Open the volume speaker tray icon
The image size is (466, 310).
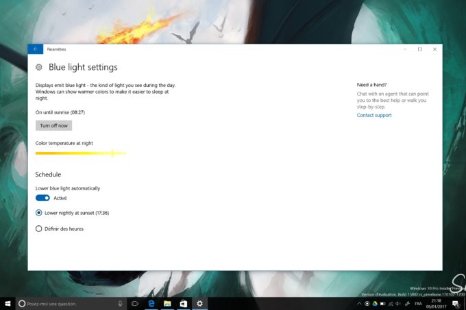coord(398,303)
